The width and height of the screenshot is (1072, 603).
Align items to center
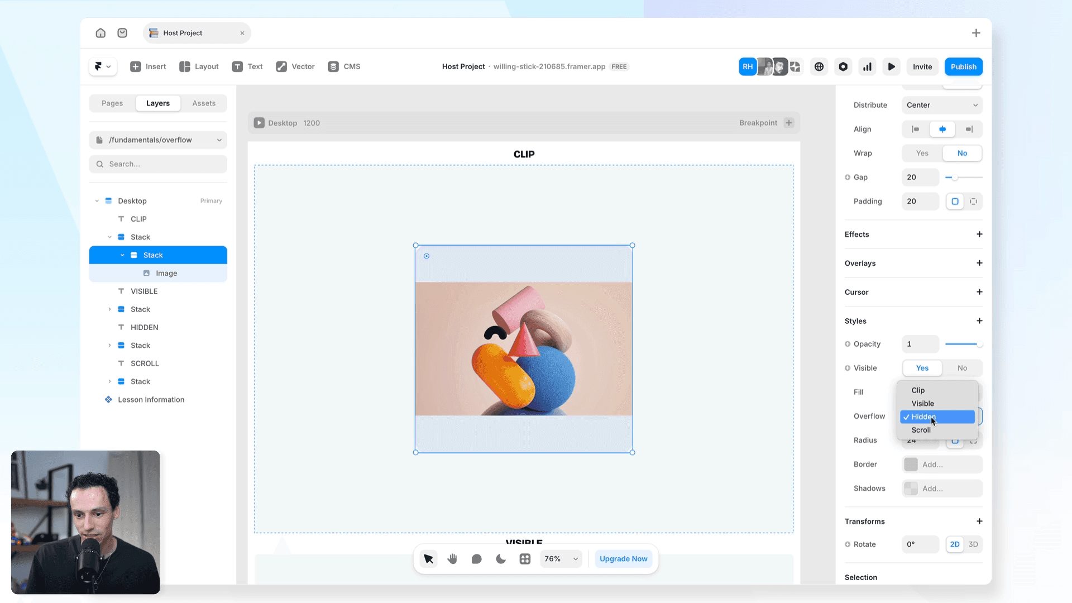(942, 129)
